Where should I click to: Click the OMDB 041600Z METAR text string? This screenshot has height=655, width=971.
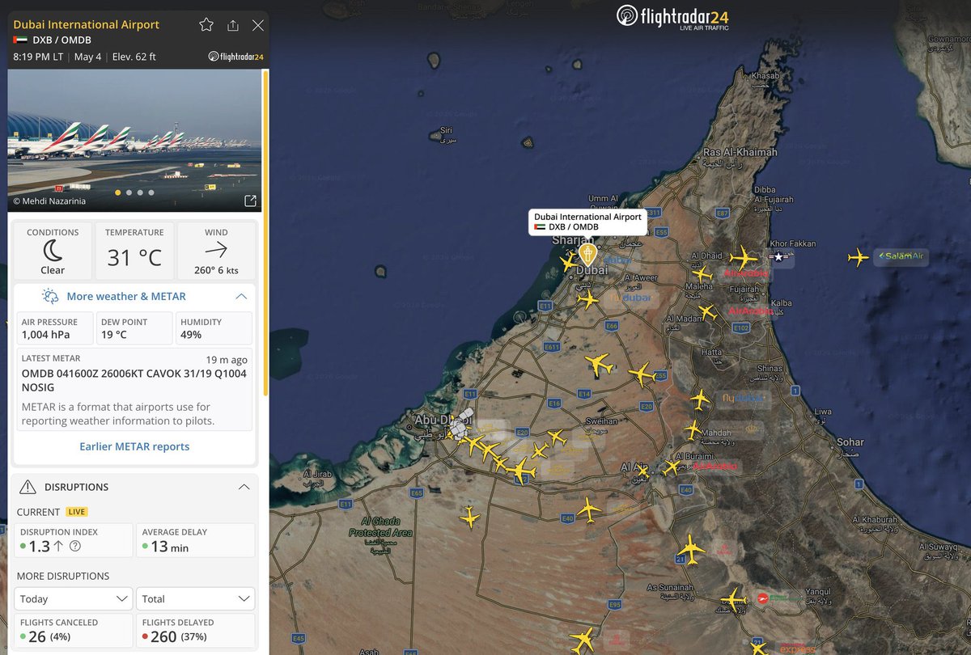coord(134,380)
